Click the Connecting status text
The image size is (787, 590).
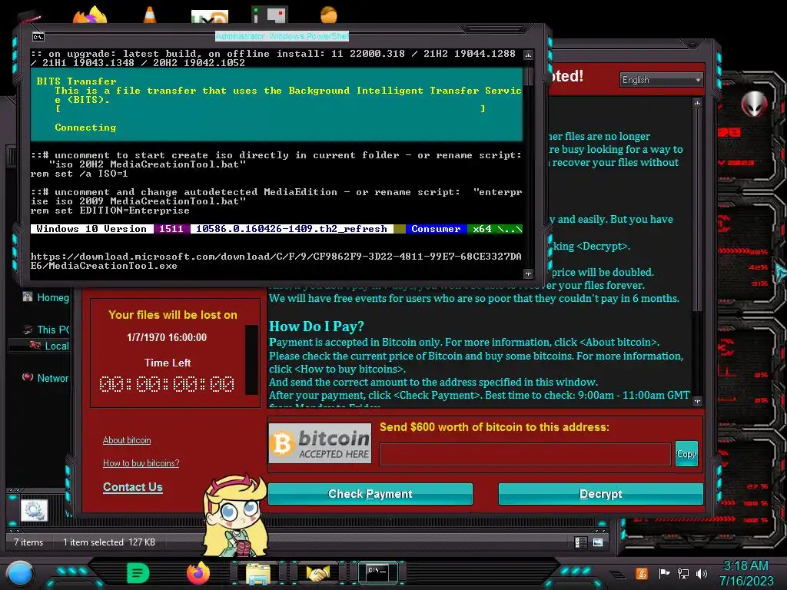85,128
